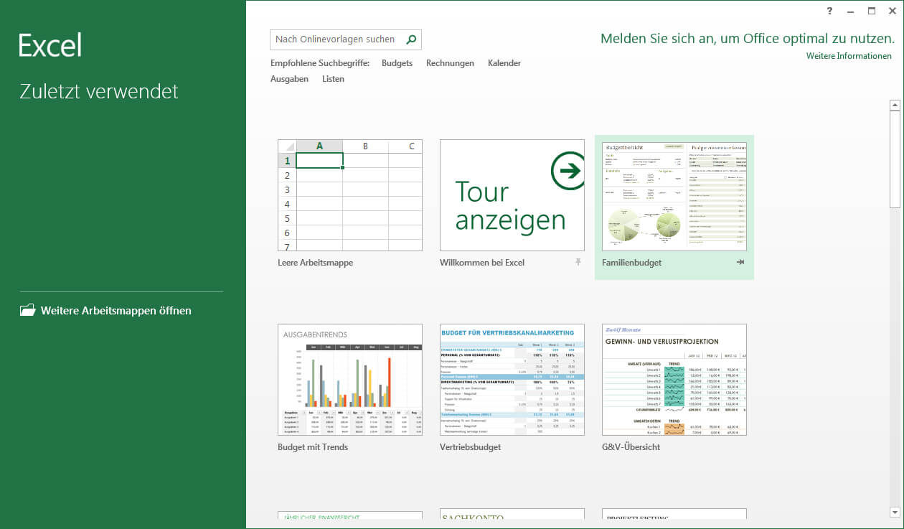Search suggested term Rechnungen
Screen dimensions: 904x529
pos(450,63)
